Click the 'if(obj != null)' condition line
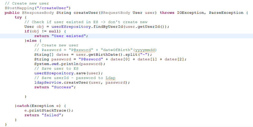The width and height of the screenshot is (253, 127). (45, 31)
